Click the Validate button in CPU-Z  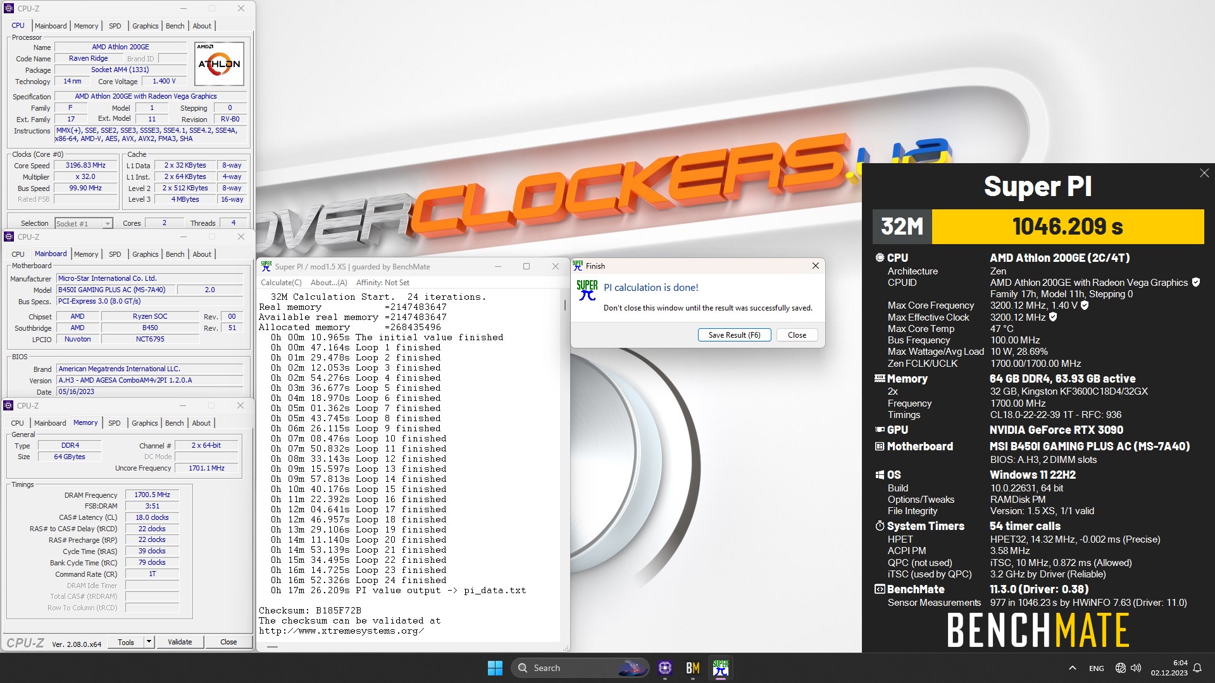[180, 642]
